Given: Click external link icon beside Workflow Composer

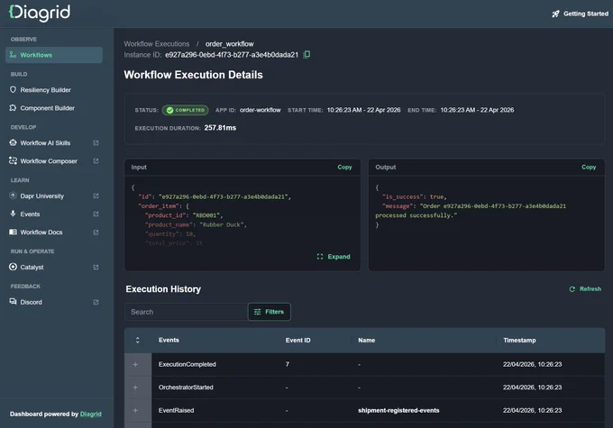Looking at the screenshot, I should click(96, 161).
